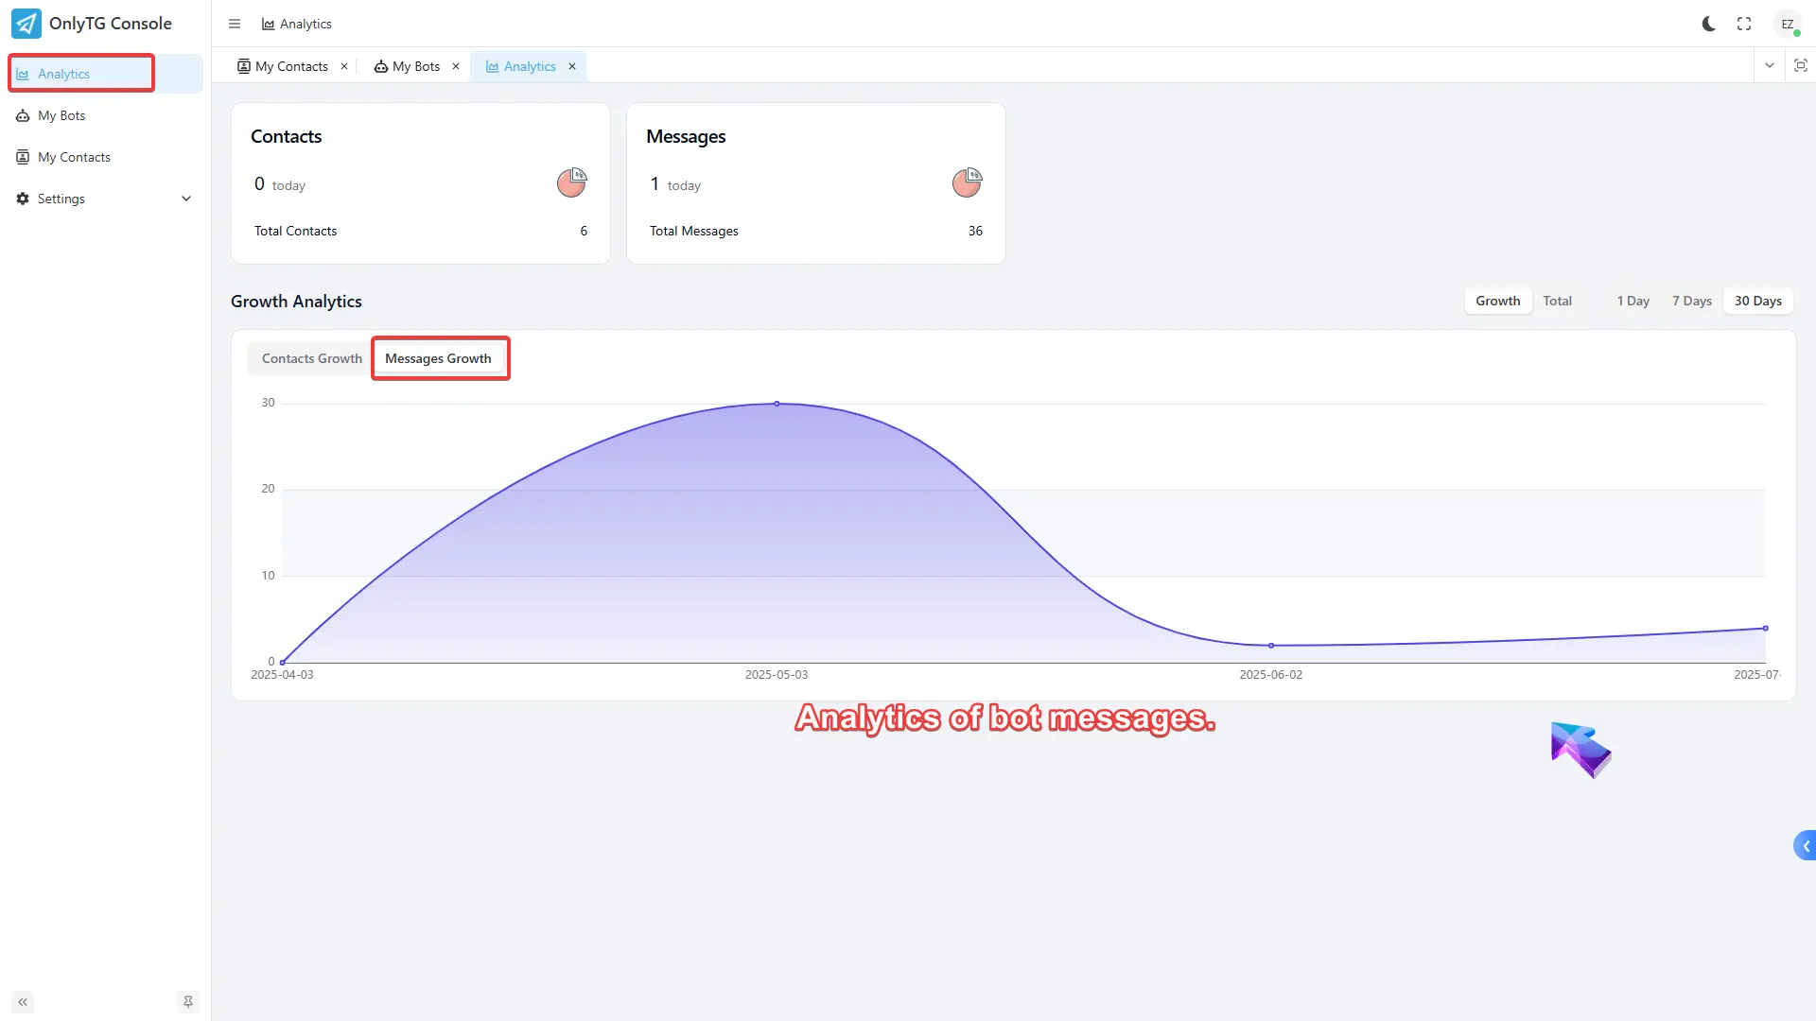Switch to the Contacts Growth tab
The height and width of the screenshot is (1021, 1816).
click(x=311, y=358)
